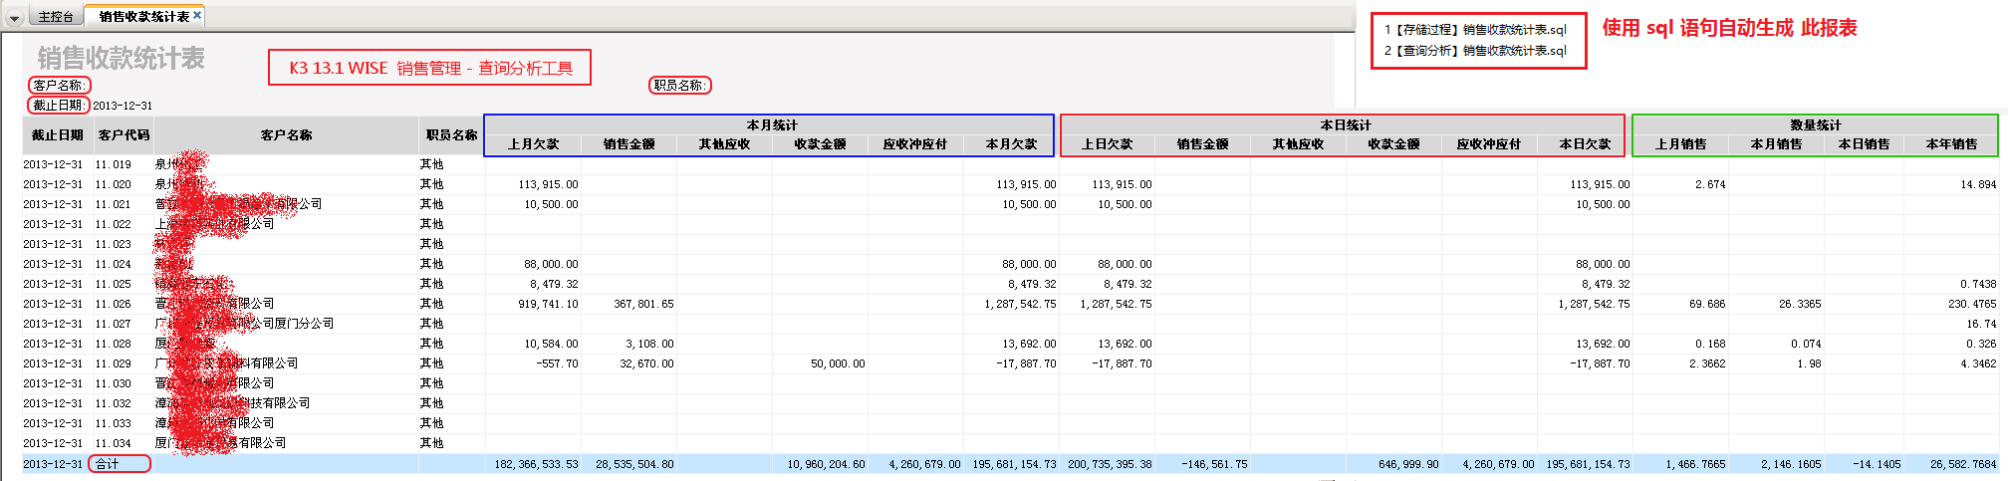
Task: Select the 销售收款统计表 tab
Action: [x=143, y=17]
